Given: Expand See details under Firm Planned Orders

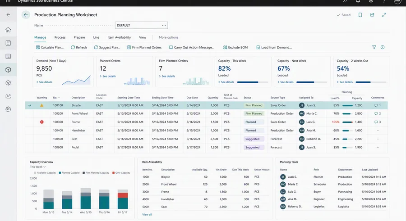Looking at the screenshot, I should click(167, 76).
